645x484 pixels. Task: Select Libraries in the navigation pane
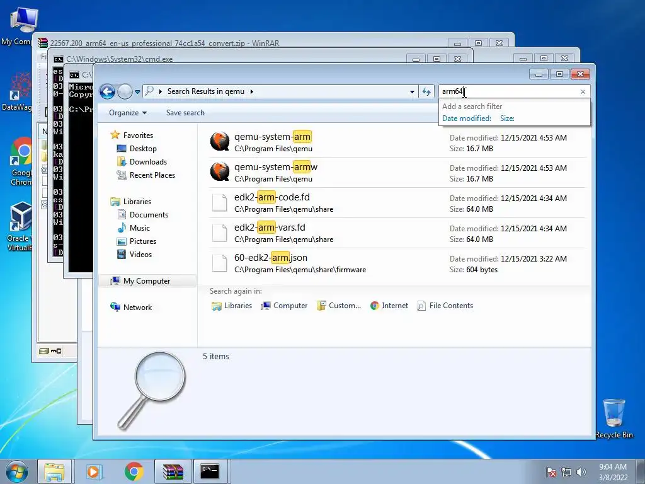[137, 201]
